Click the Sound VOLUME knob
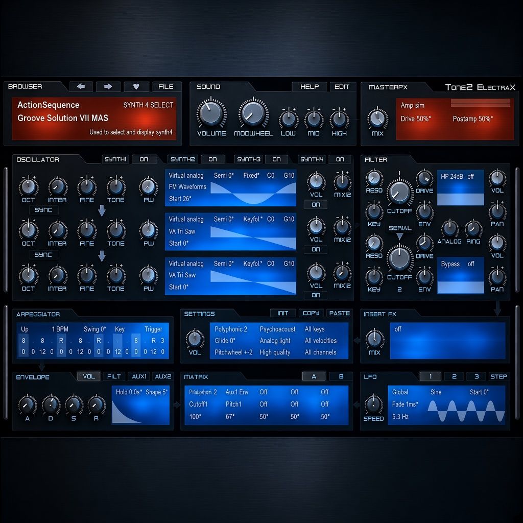This screenshot has width=523, height=523. tap(211, 113)
